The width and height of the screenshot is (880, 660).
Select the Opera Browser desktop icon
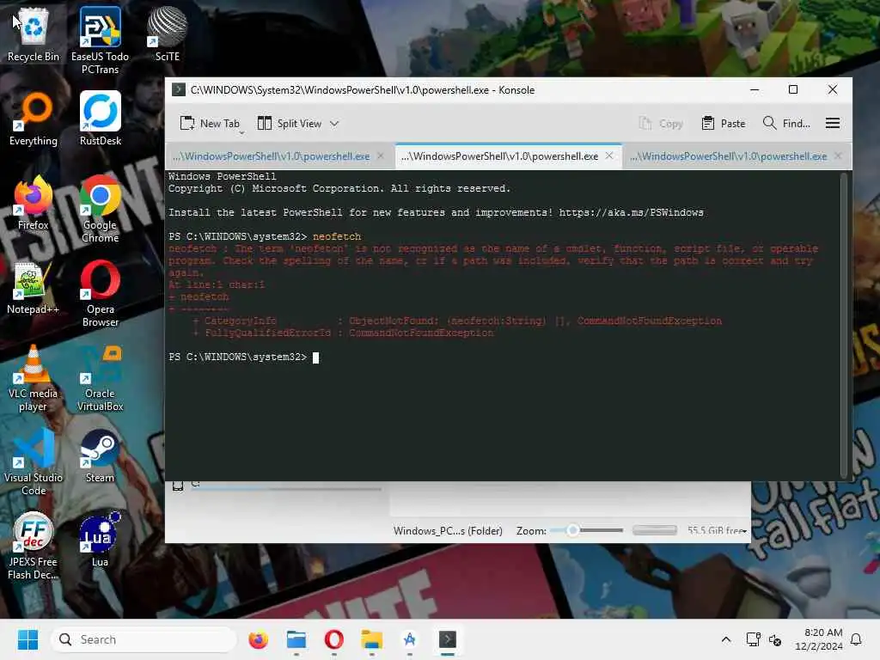(101, 293)
